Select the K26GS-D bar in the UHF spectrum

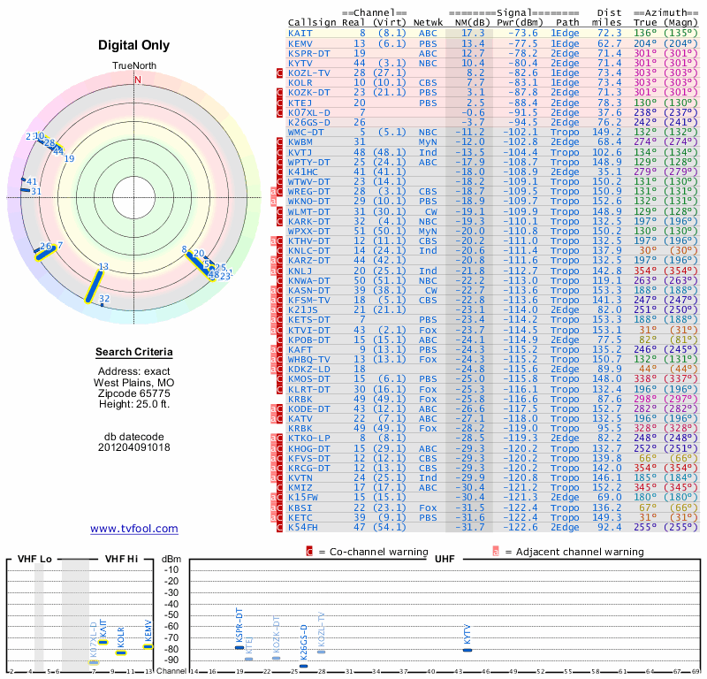(303, 665)
